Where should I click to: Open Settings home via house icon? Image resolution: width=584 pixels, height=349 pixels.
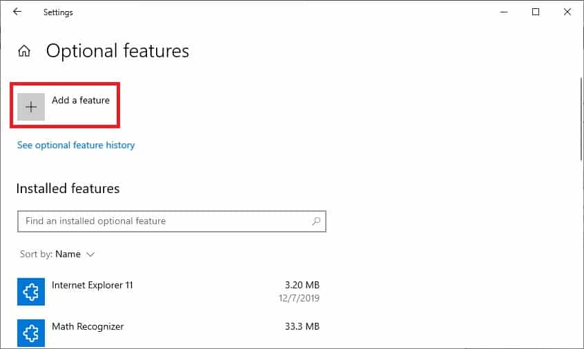click(x=24, y=50)
